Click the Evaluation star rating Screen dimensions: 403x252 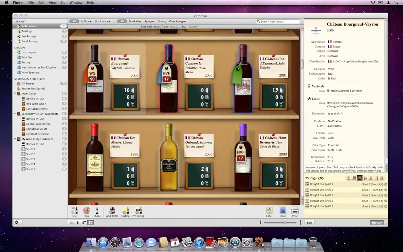[x=335, y=113]
